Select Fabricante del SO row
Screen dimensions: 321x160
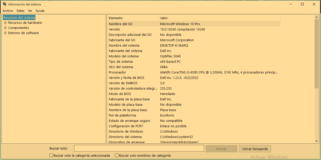pos(194,40)
